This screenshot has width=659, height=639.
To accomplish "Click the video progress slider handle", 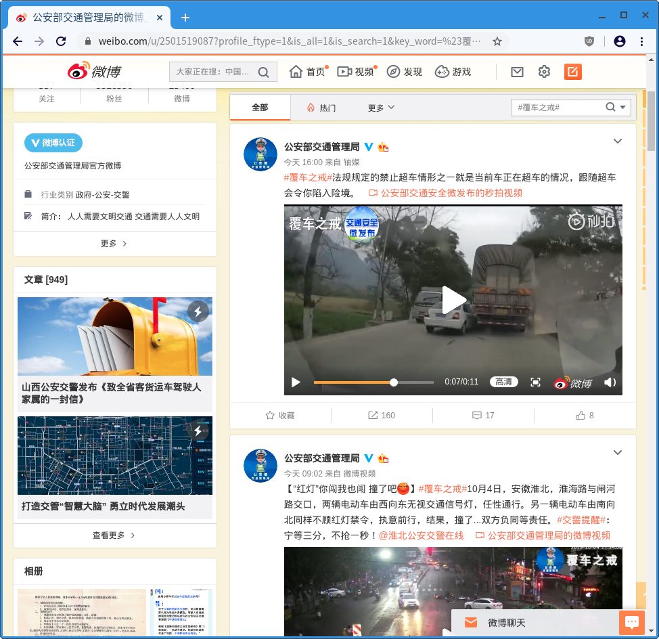I will (x=393, y=382).
